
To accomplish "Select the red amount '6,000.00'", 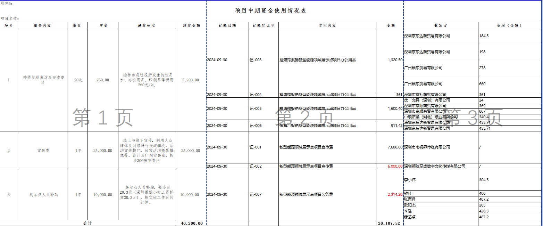I will (x=390, y=166).
